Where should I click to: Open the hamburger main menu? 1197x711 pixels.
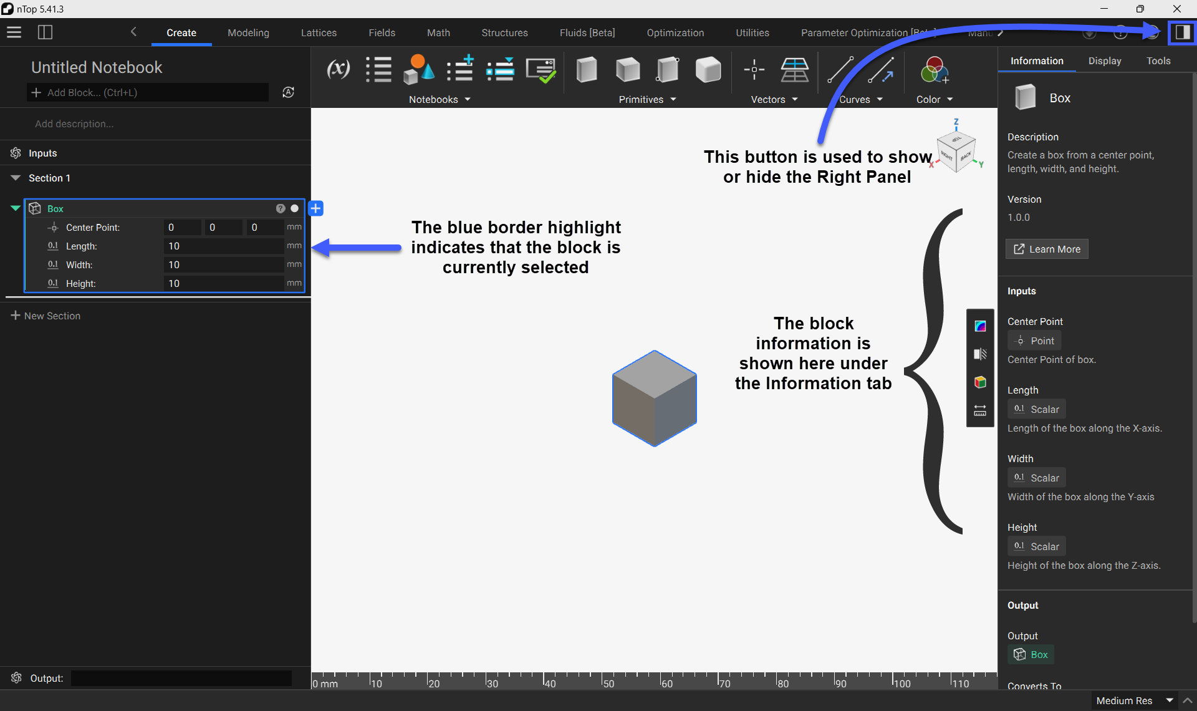[x=14, y=32]
